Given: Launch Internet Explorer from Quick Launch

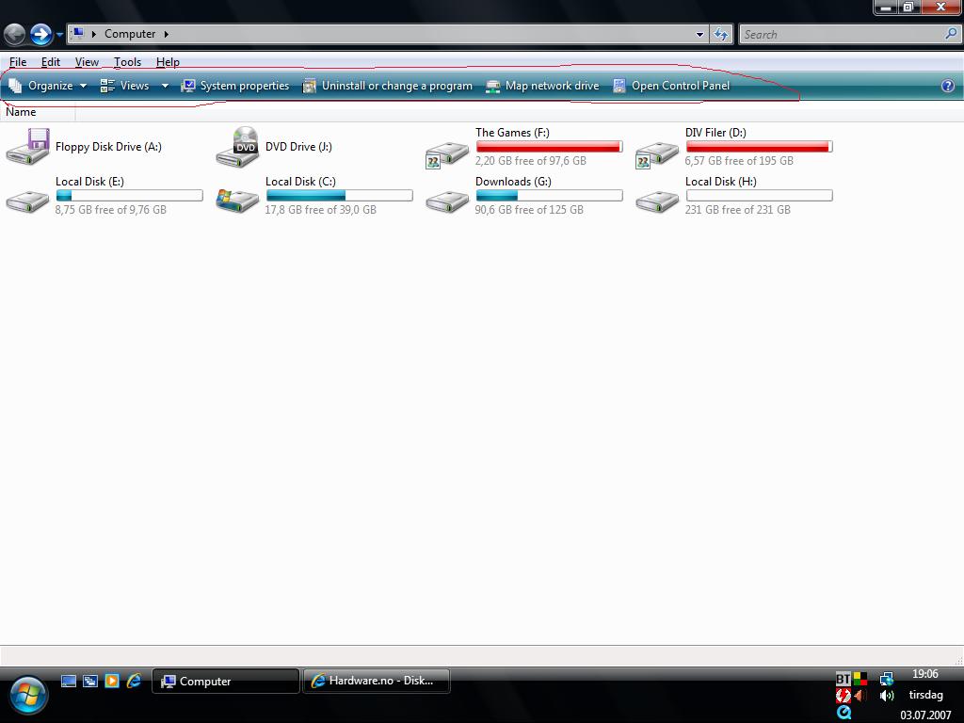Looking at the screenshot, I should (134, 681).
